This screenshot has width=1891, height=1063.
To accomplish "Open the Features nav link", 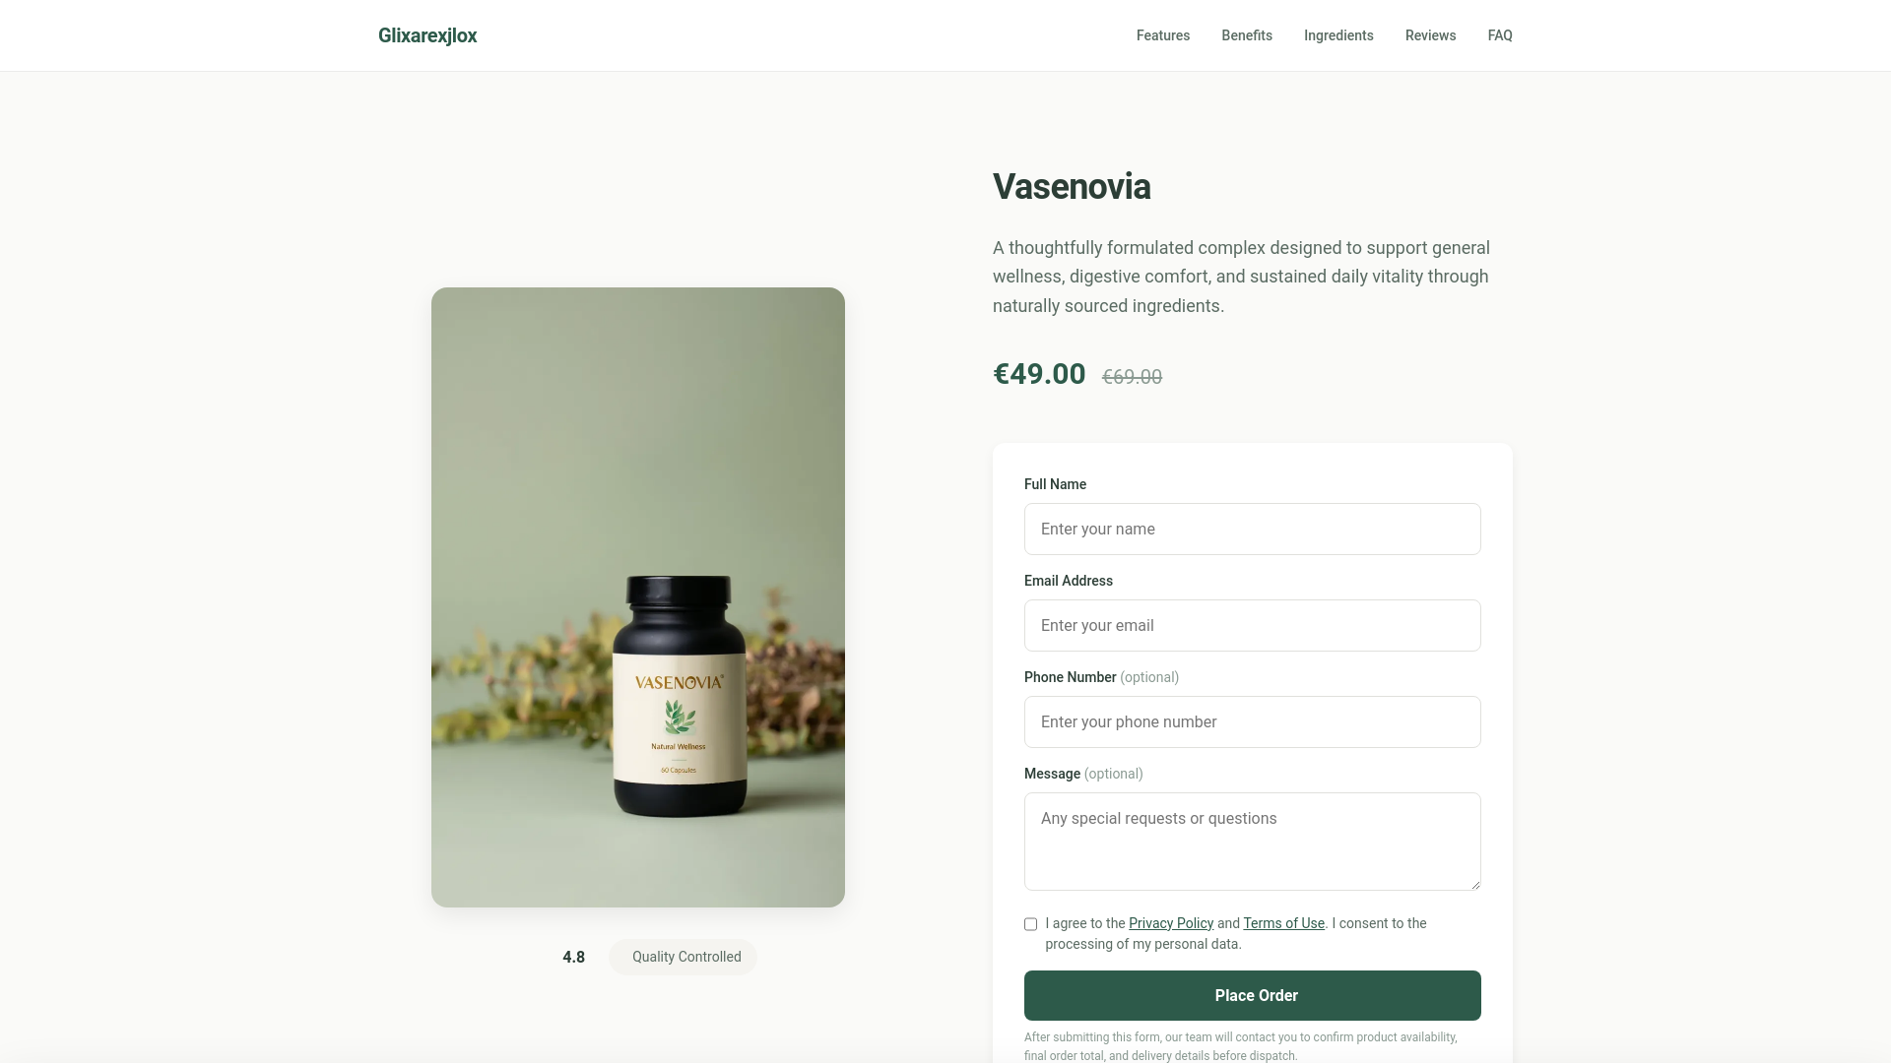I will (x=1163, y=35).
